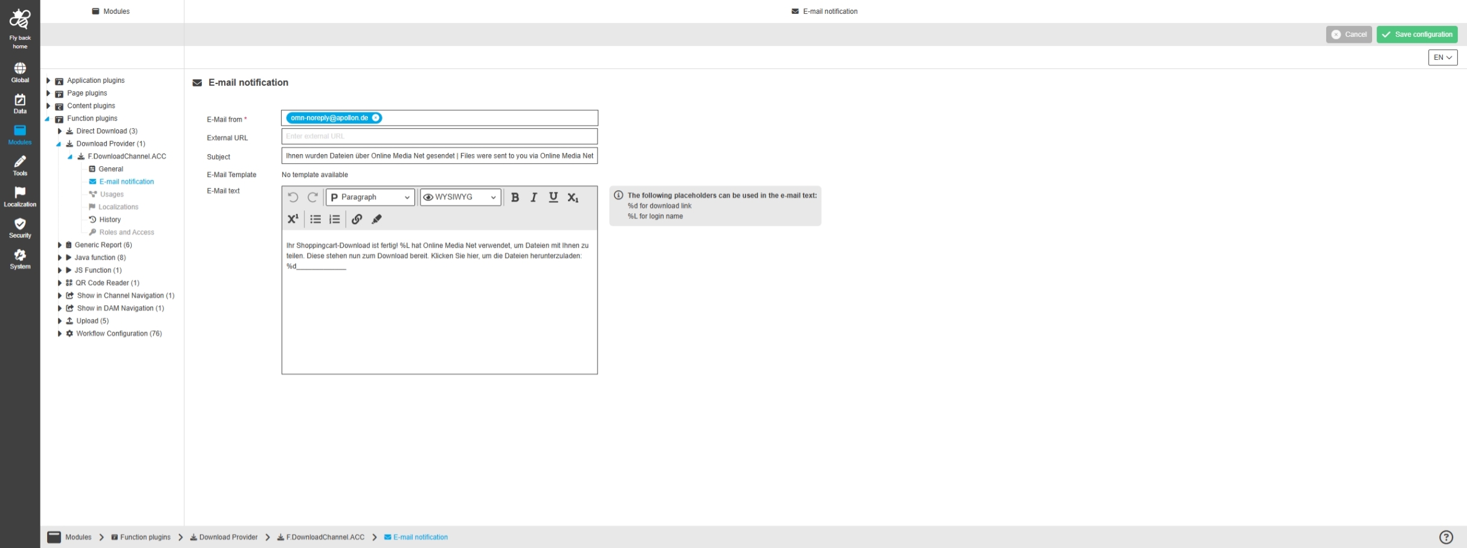Open Localizations tree item
This screenshot has width=1467, height=548.
pyautogui.click(x=113, y=207)
